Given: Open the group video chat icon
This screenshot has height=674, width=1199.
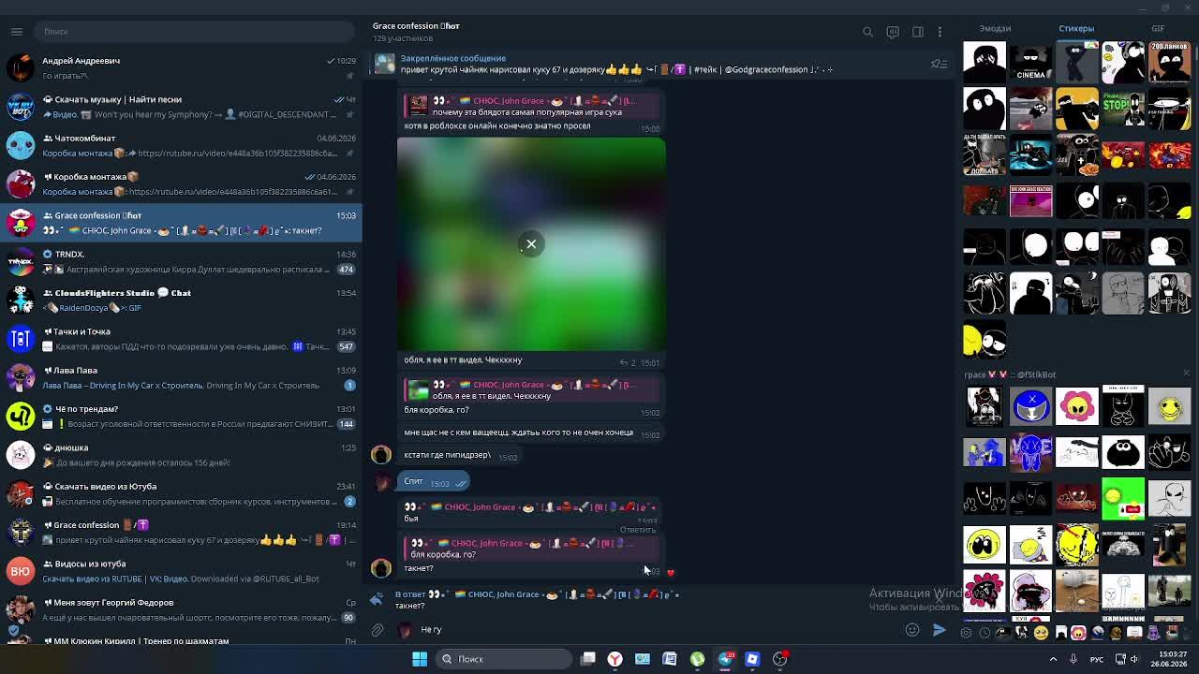Looking at the screenshot, I should click(x=893, y=32).
